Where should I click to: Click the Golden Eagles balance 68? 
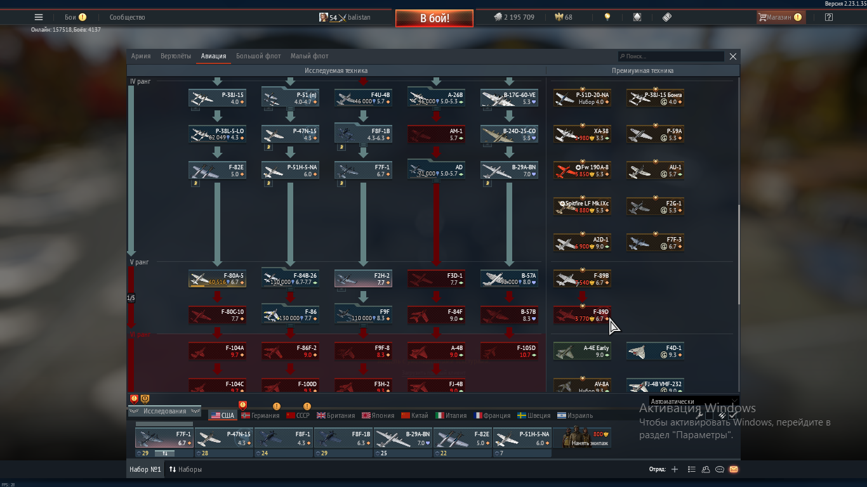[x=564, y=17]
